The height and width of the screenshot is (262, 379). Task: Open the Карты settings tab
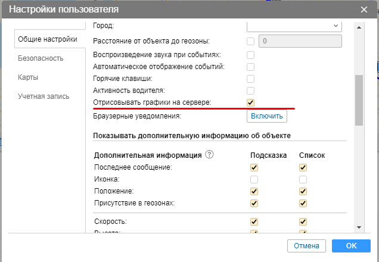tap(29, 77)
